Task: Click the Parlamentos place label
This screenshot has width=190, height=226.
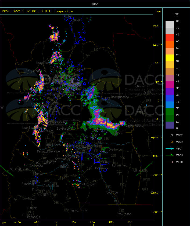Action: 45,163
